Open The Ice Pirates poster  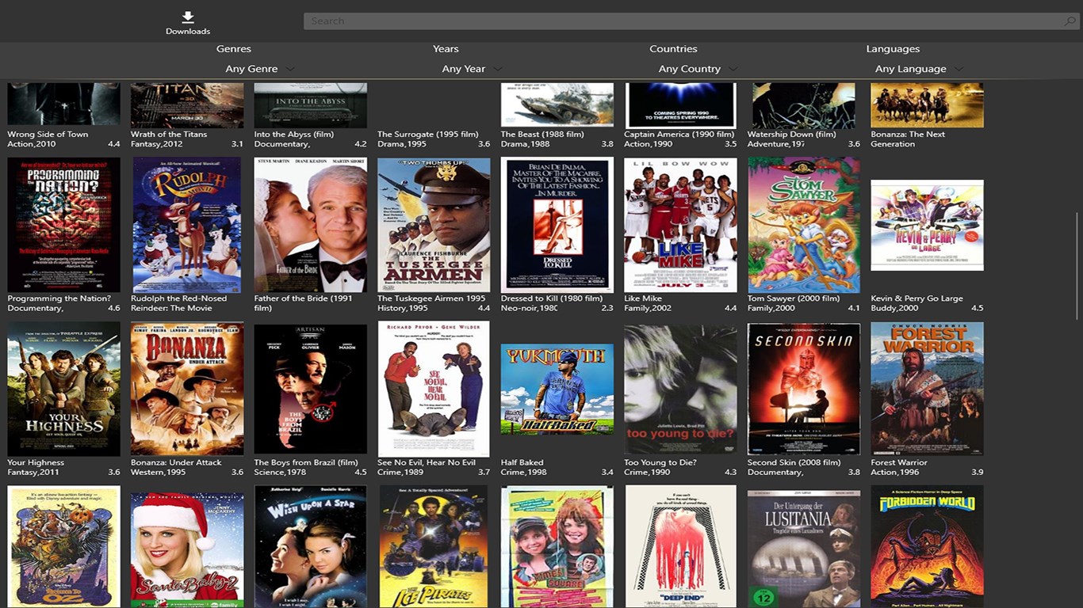click(434, 547)
